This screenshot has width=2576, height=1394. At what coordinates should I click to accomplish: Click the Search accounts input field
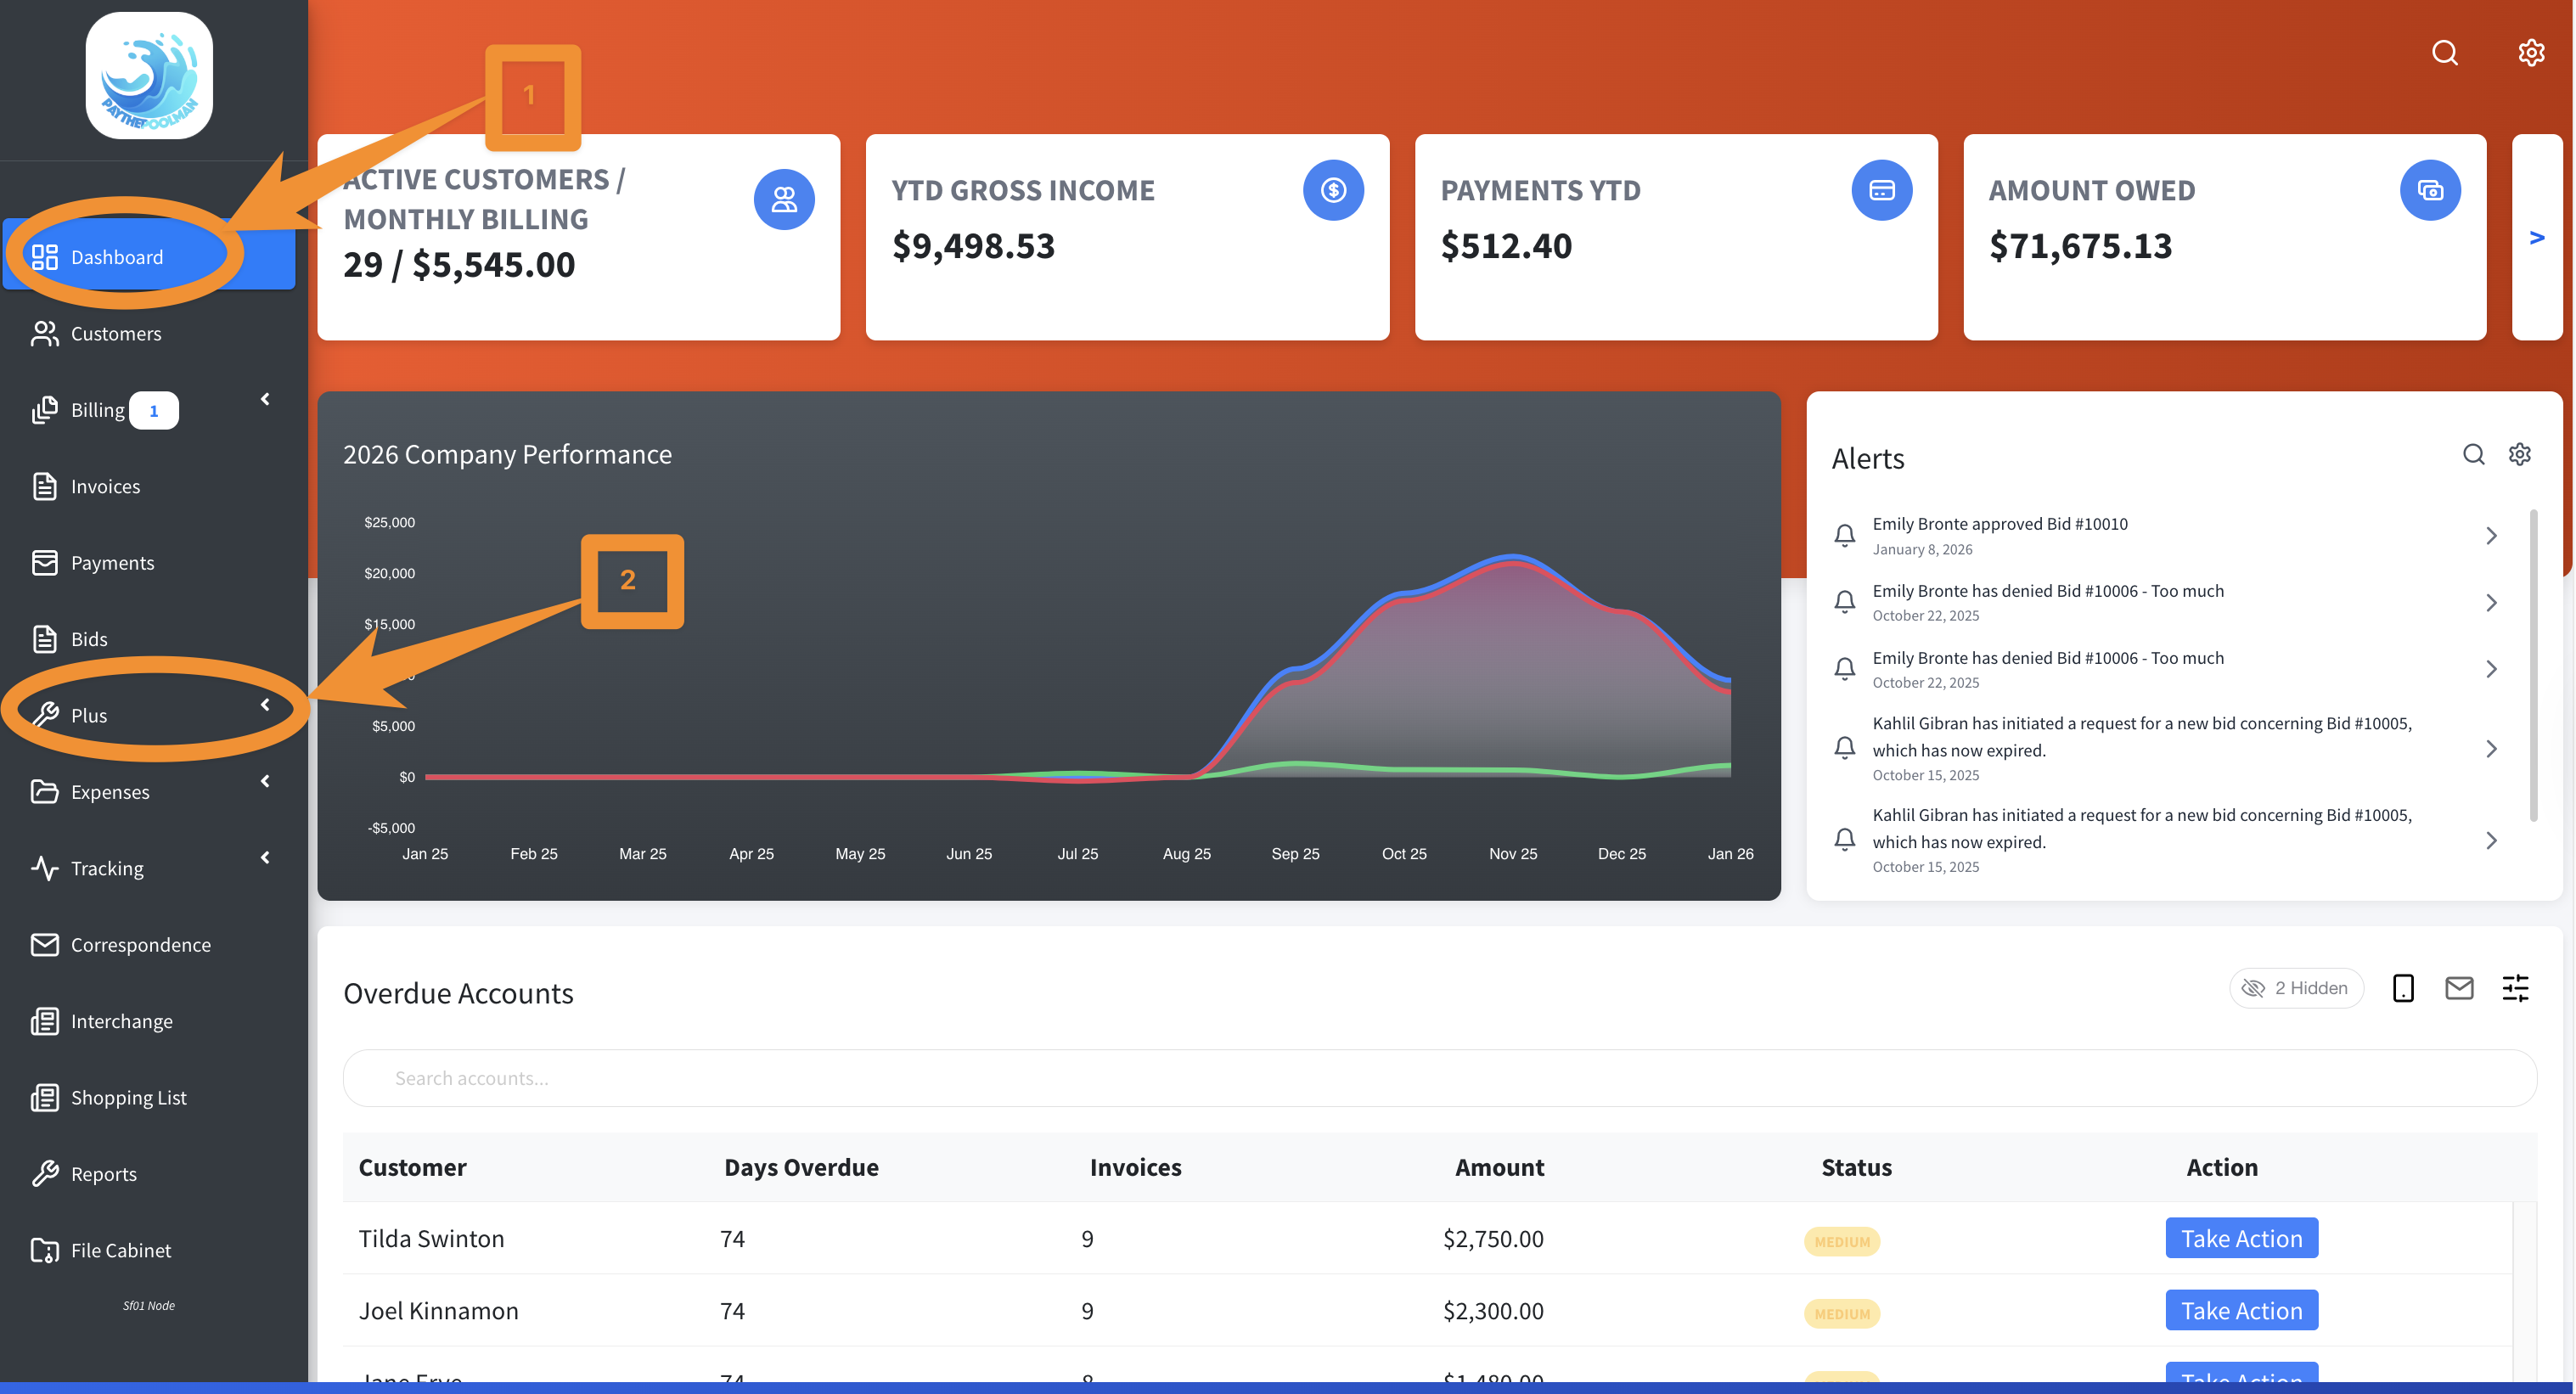(1439, 1078)
